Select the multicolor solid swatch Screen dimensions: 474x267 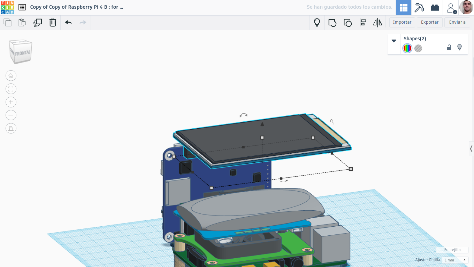tap(407, 48)
